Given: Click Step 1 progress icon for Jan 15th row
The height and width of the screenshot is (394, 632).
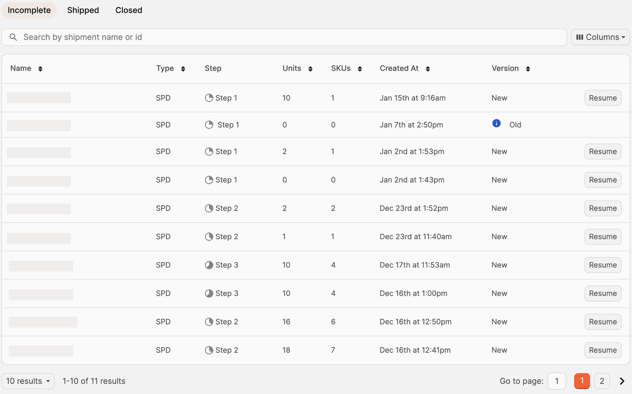Looking at the screenshot, I should [x=209, y=98].
